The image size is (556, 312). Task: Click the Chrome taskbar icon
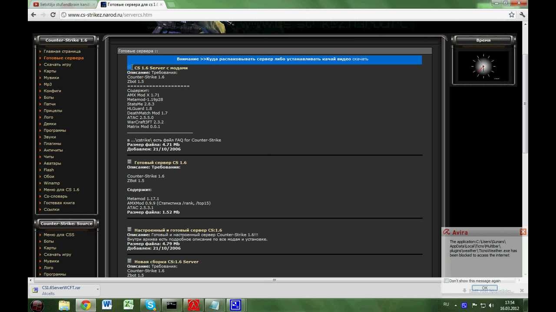(x=86, y=305)
